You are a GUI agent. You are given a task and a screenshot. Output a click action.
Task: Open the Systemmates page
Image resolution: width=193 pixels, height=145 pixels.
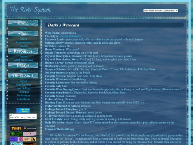pos(24,42)
